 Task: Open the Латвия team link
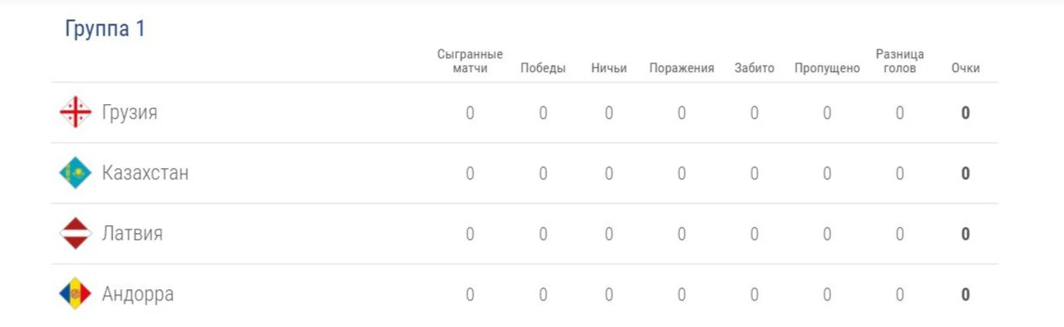[x=132, y=234]
